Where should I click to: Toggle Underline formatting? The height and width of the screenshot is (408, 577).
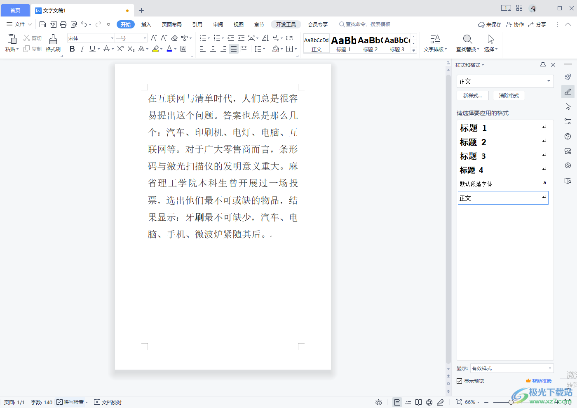pyautogui.click(x=92, y=49)
